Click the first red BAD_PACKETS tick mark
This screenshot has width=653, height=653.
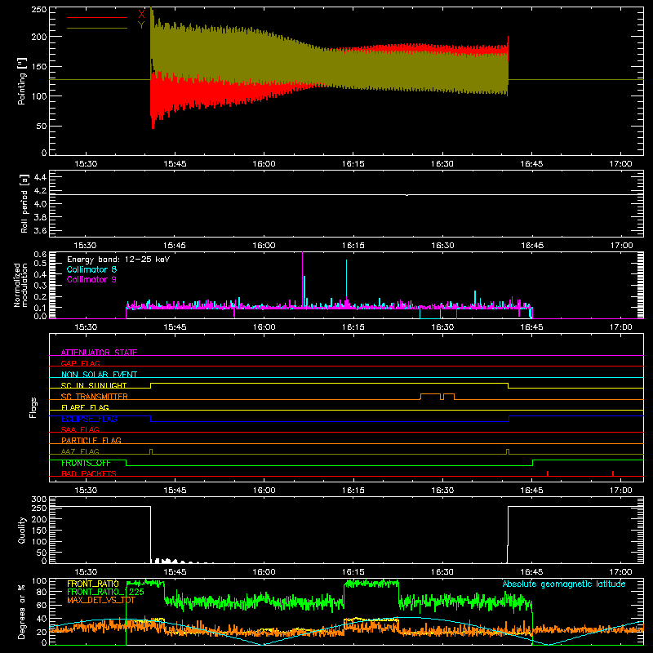(548, 473)
